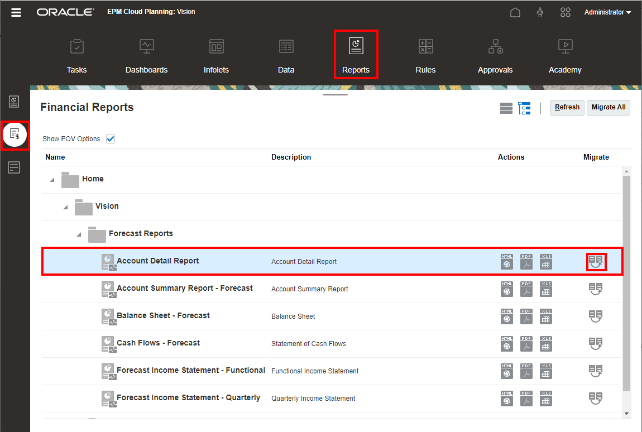Collapse the Forecast Reports folder
Screen dimensions: 642x432
click(79, 234)
